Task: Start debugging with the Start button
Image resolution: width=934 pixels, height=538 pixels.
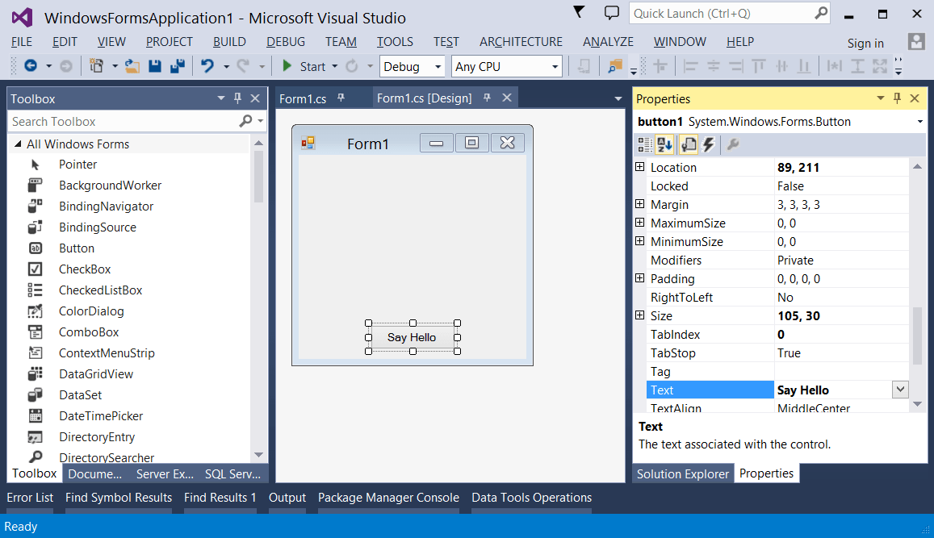Action: [304, 67]
